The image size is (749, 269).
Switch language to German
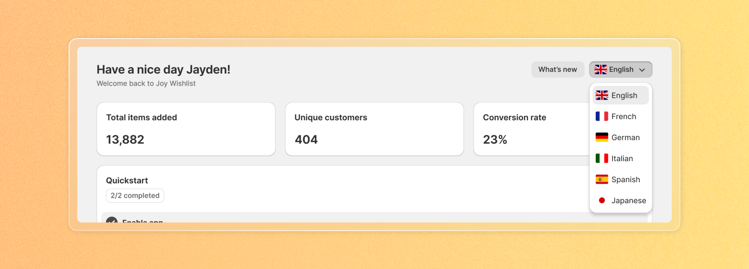point(625,138)
